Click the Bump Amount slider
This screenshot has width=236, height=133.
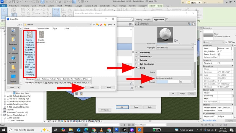pos(167,82)
